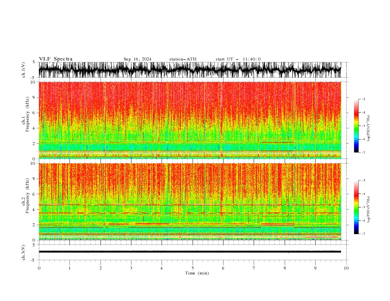Image resolution: width=390 pixels, height=301 pixels.
Task: Click the ch.1 frequency axis tick "2"
Action: point(34,144)
